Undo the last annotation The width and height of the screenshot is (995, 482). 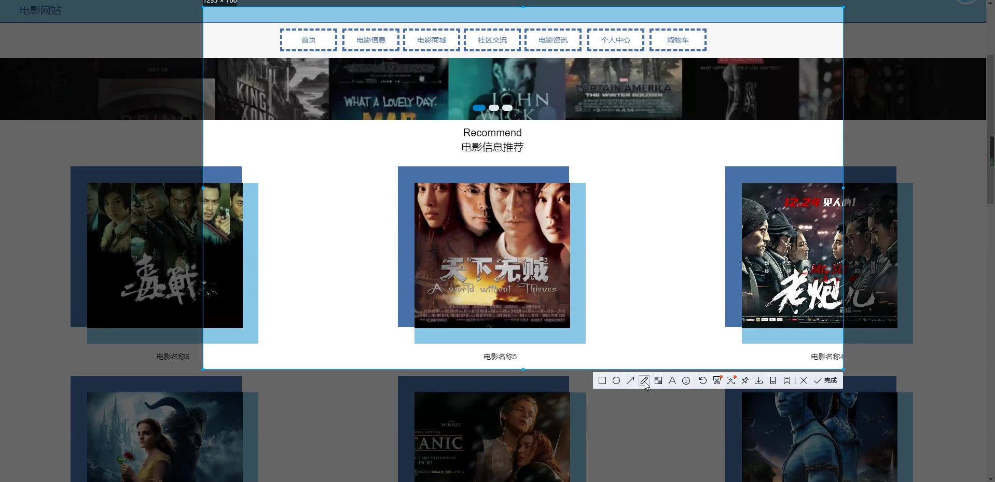(x=703, y=380)
